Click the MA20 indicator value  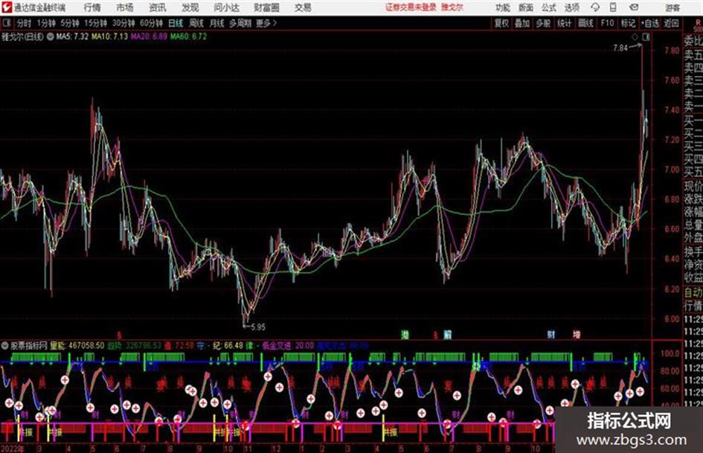(x=149, y=36)
